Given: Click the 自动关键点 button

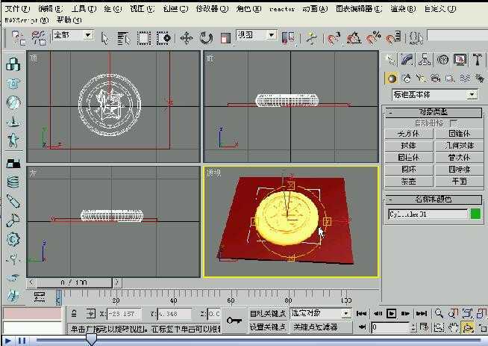Looking at the screenshot, I should pos(268,313).
